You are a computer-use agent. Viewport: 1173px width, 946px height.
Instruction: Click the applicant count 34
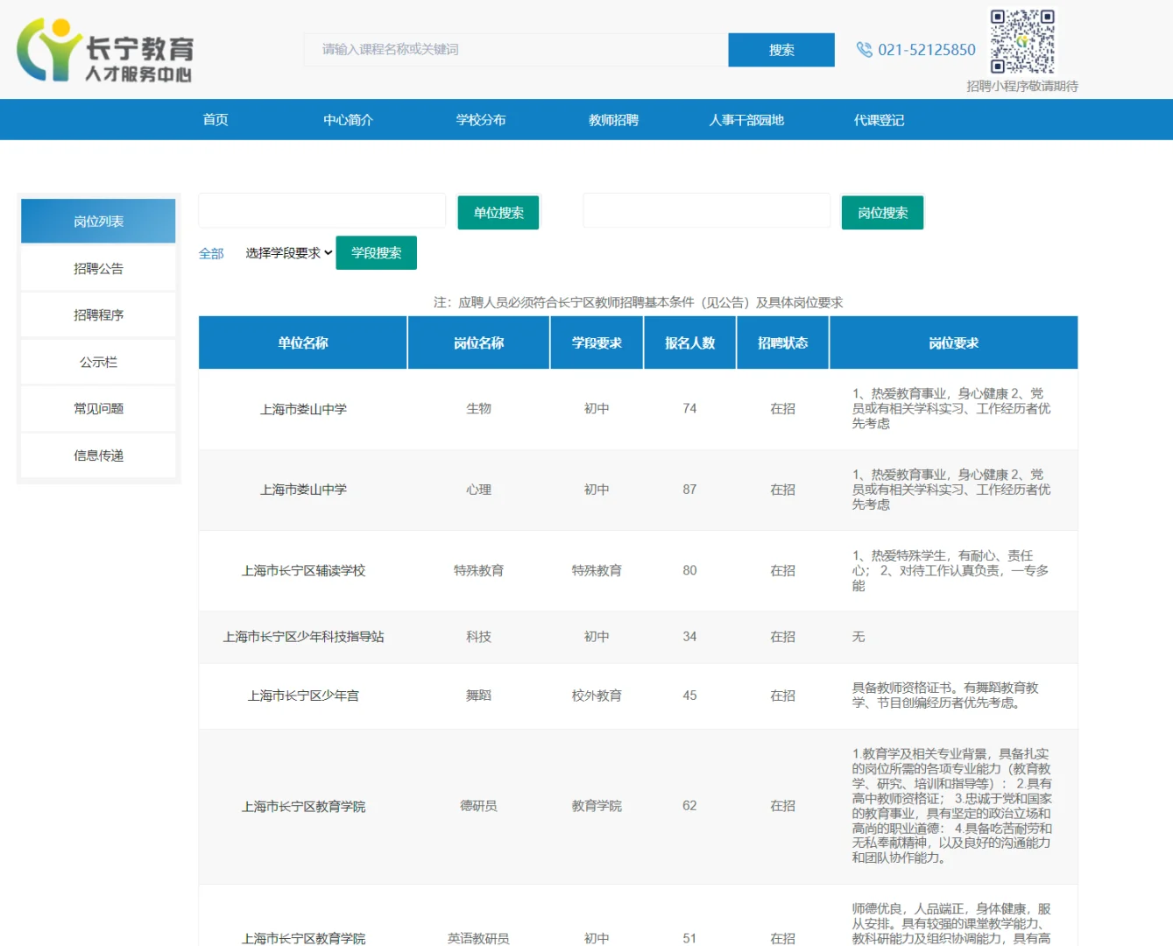[x=689, y=637]
